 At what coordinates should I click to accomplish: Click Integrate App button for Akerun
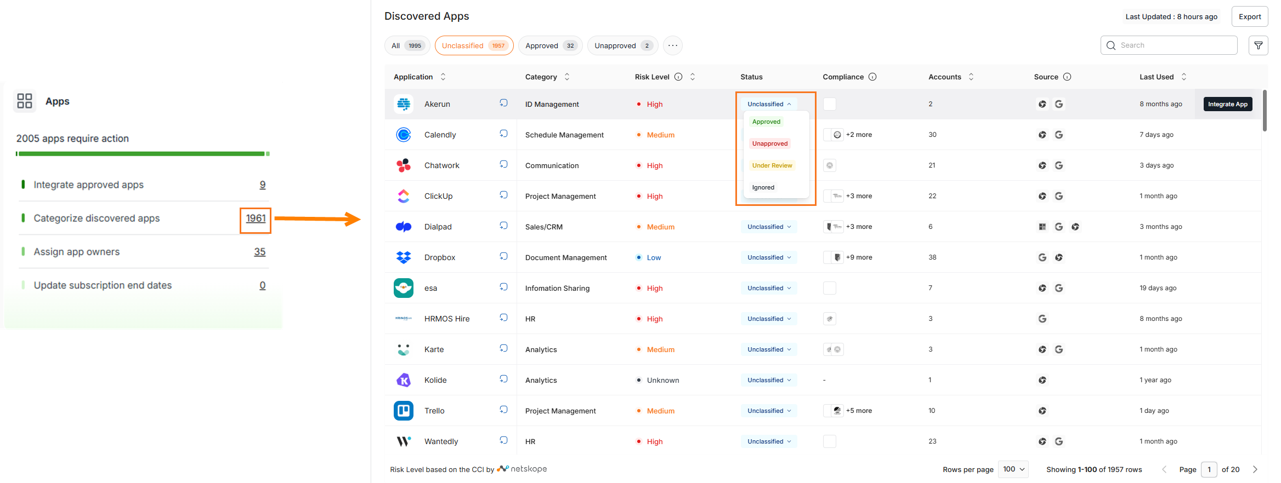[x=1228, y=104]
